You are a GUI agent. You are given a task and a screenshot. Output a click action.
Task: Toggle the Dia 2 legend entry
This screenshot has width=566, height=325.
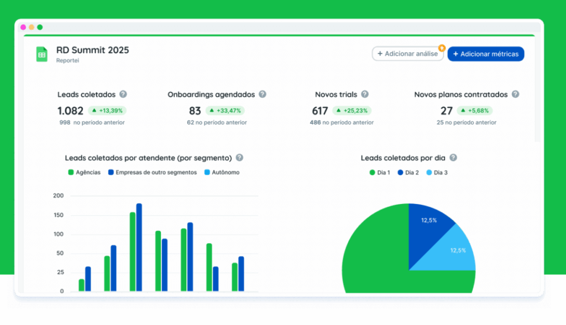408,172
